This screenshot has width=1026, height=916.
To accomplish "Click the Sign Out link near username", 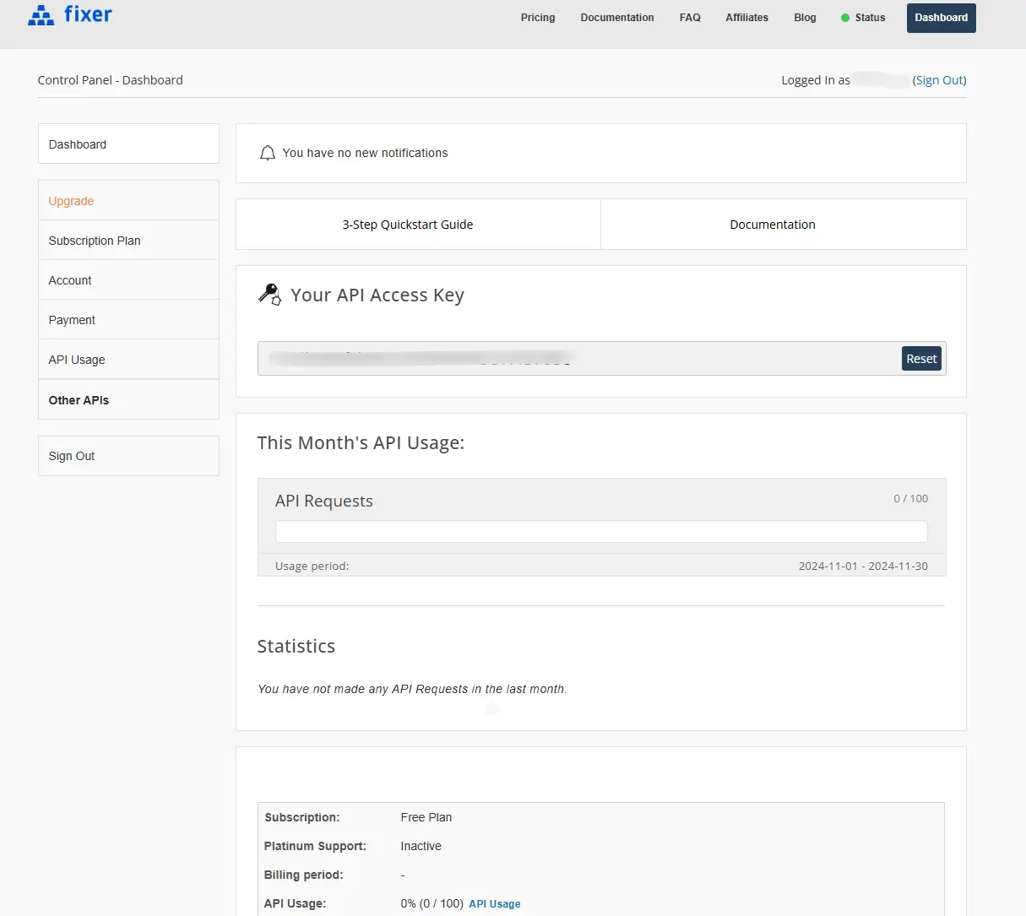I will (x=939, y=80).
